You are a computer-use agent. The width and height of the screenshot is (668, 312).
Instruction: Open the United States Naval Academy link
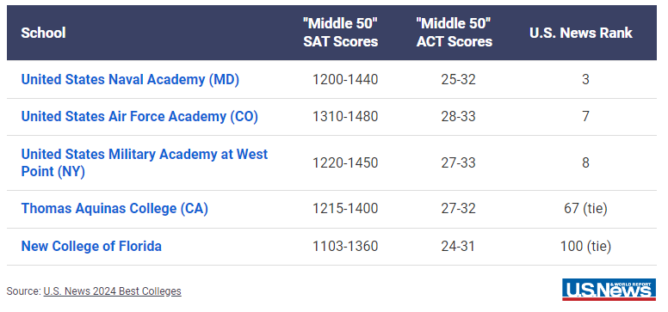pos(130,80)
